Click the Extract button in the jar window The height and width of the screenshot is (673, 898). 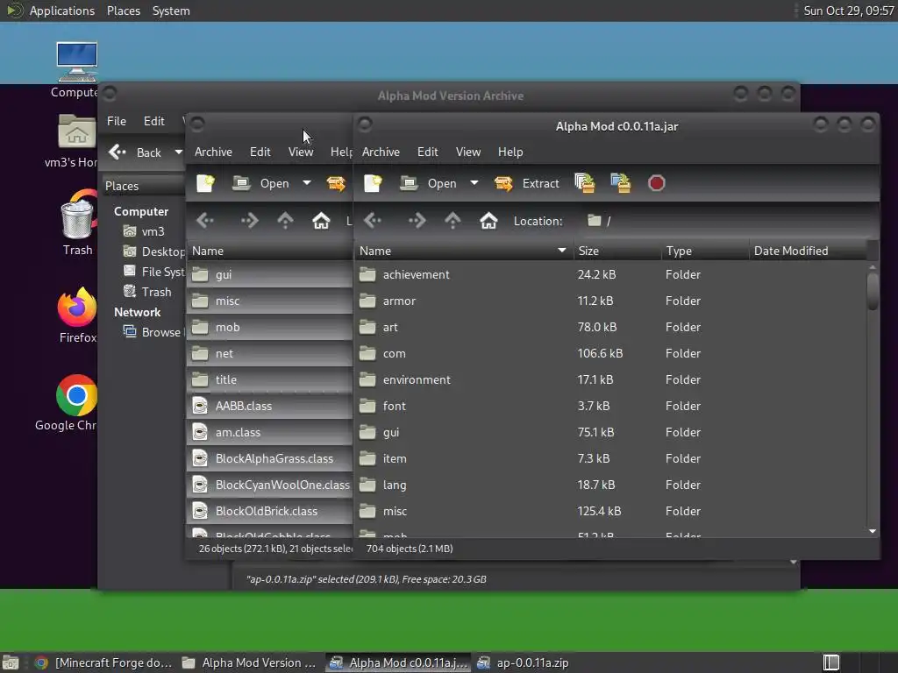pyautogui.click(x=527, y=183)
